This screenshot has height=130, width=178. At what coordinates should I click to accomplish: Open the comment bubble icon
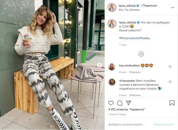pyautogui.click(x=120, y=103)
